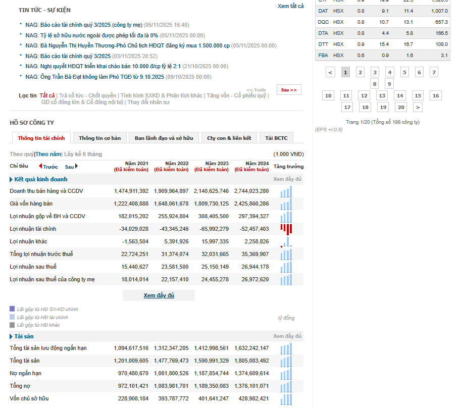This screenshot has height=408, width=460.
Task: Open news about Ông Trần Bá Đạt
Action: [94, 77]
